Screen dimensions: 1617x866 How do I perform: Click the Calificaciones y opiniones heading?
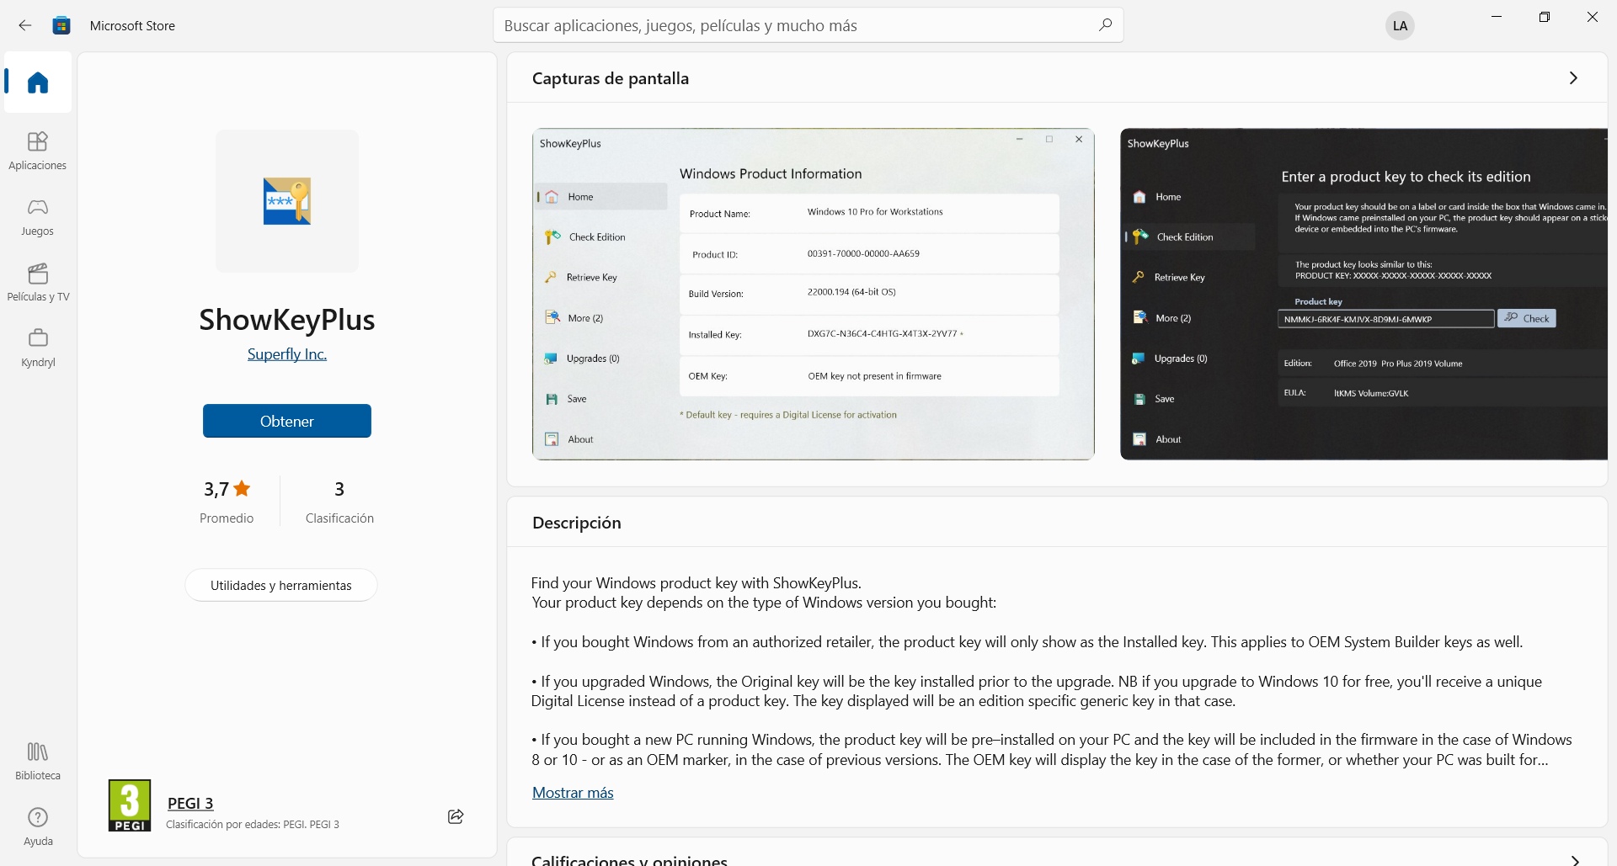[630, 860]
